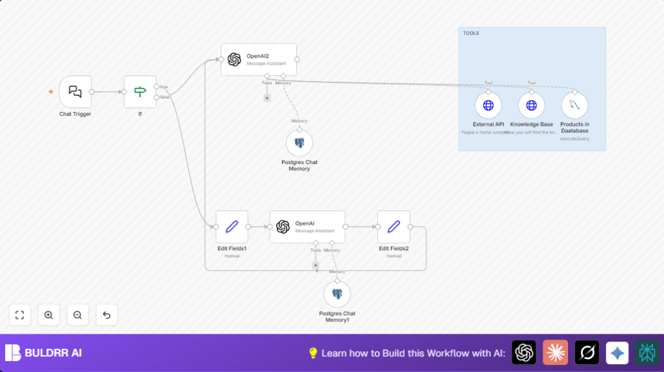This screenshot has height=372, width=664.
Task: Select the OpenAI2 Message Assistant node
Action: coord(259,60)
